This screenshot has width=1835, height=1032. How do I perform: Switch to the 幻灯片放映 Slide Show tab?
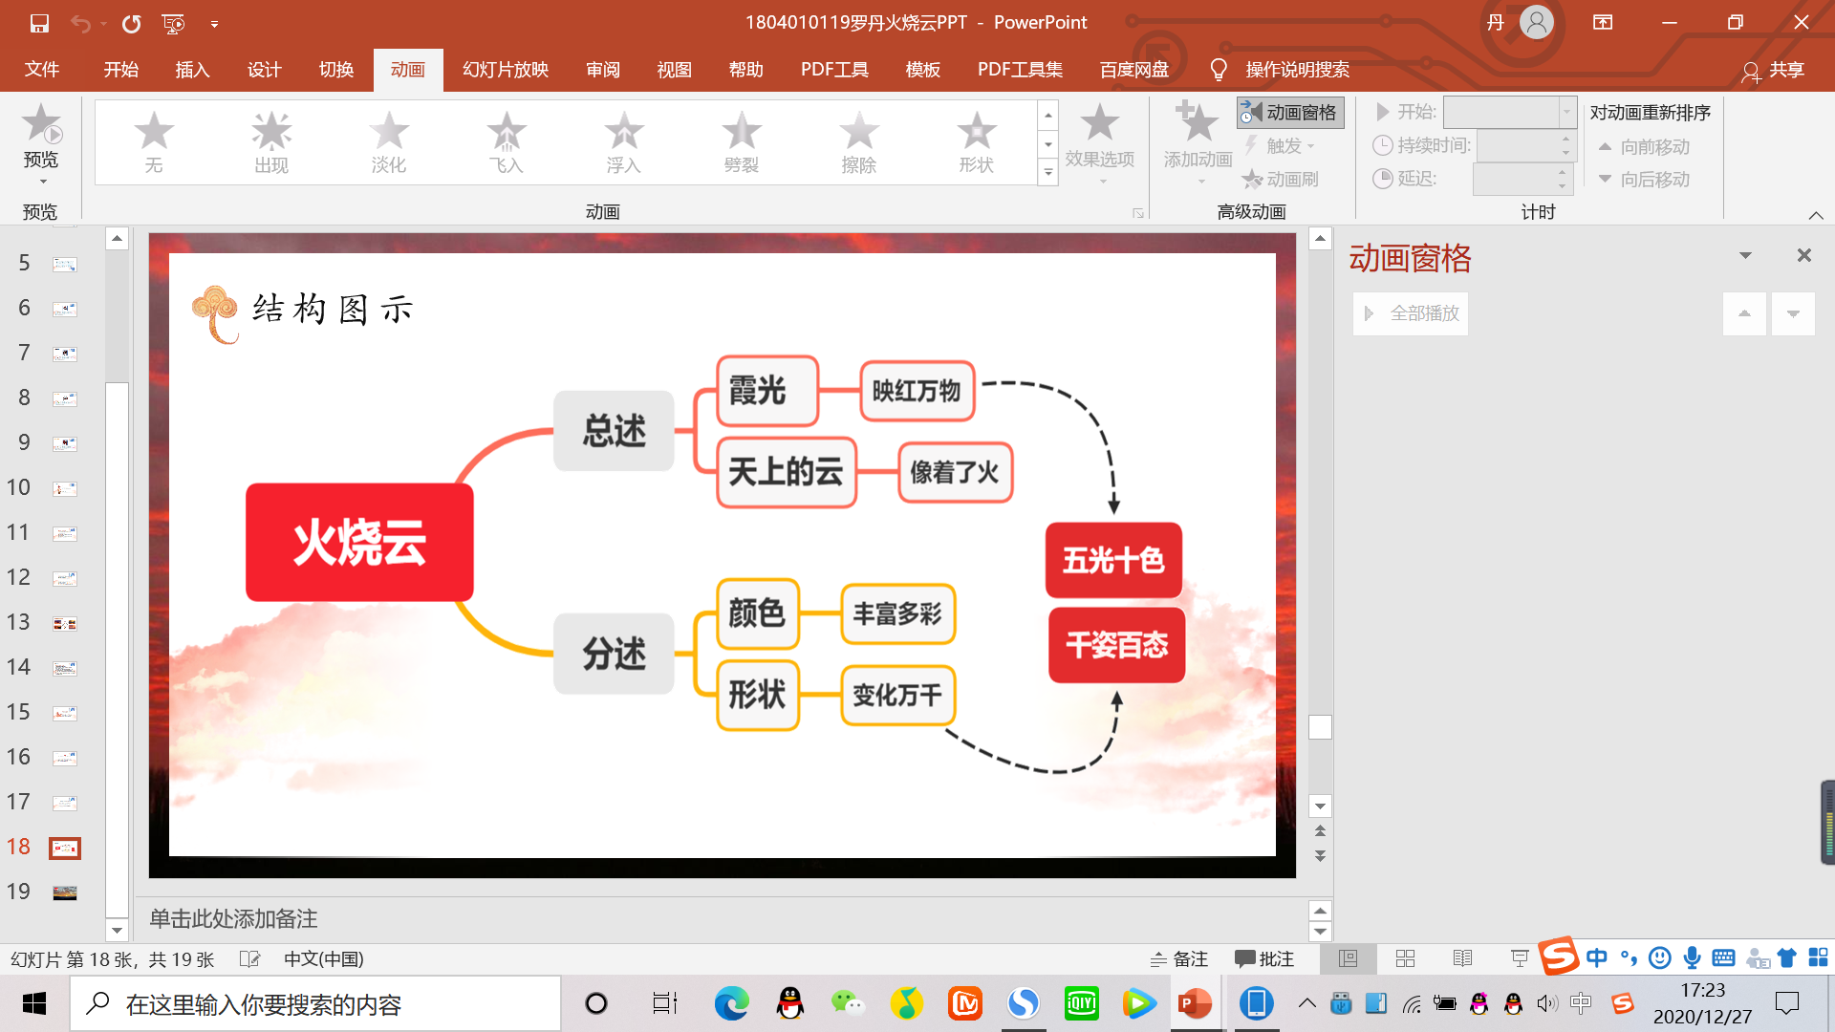pos(506,70)
